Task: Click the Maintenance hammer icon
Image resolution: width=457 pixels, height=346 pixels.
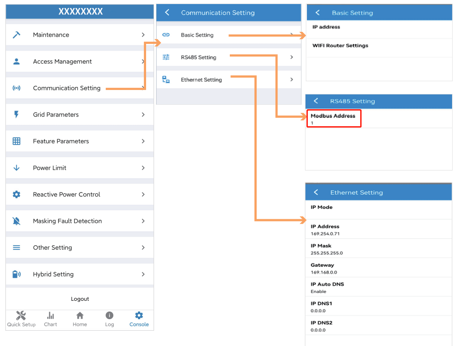Action: point(17,35)
